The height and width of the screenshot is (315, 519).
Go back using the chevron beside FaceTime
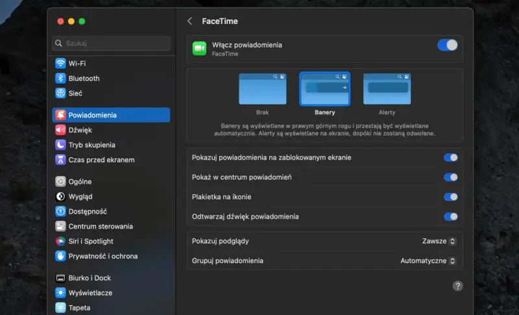[x=189, y=21]
